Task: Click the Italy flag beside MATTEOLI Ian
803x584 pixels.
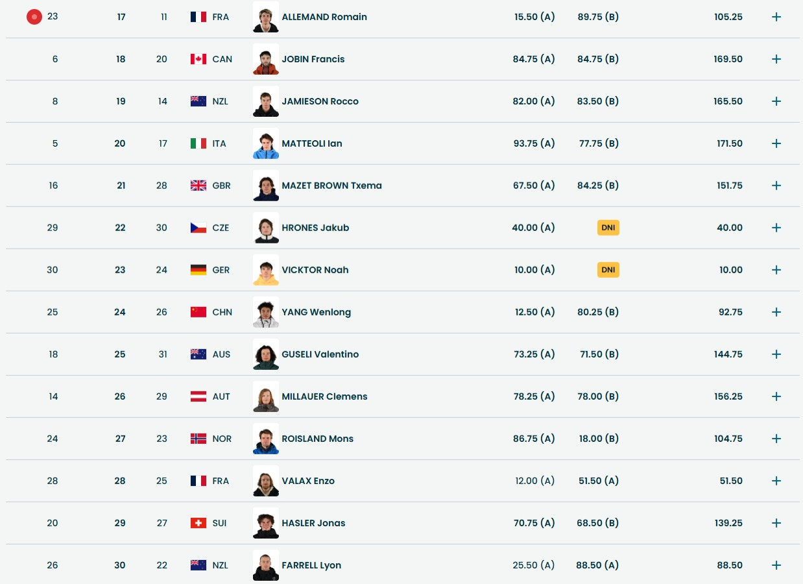Action: [x=198, y=143]
